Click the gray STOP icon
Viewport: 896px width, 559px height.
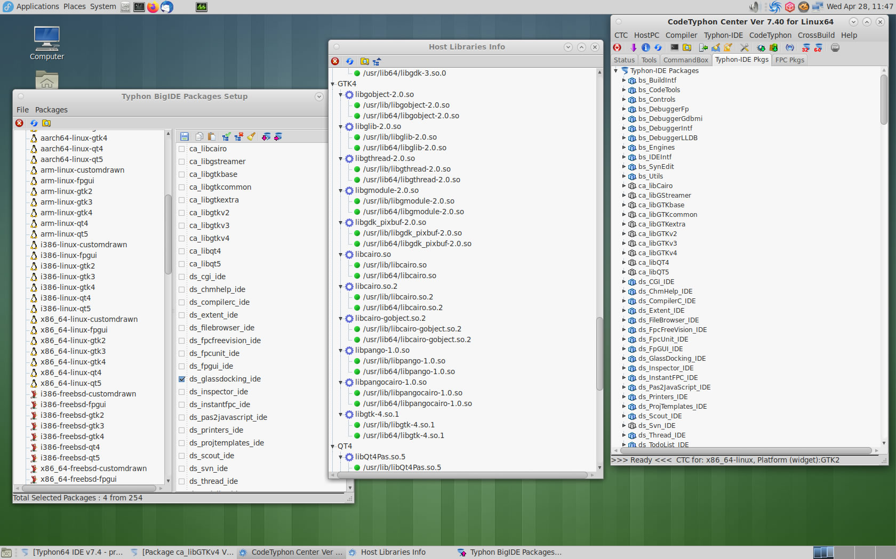[835, 47]
